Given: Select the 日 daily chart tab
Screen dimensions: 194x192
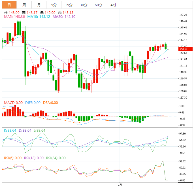Looking at the screenshot, I should [9, 5].
